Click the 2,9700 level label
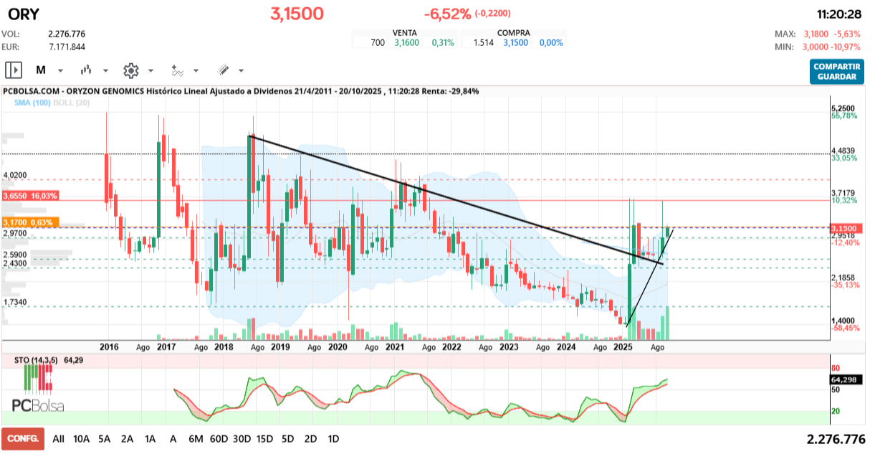This screenshot has height=454, width=875. coord(15,233)
